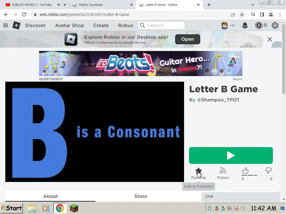Launch the Minecraft block taskbar icon
Screen dimensions: 286x214
74,208
